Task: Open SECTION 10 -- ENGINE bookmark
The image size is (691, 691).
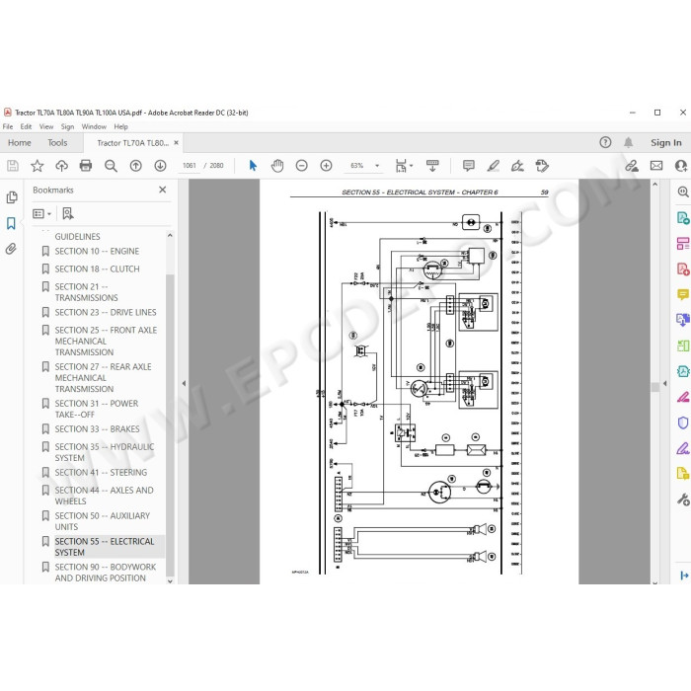Action: (97, 251)
